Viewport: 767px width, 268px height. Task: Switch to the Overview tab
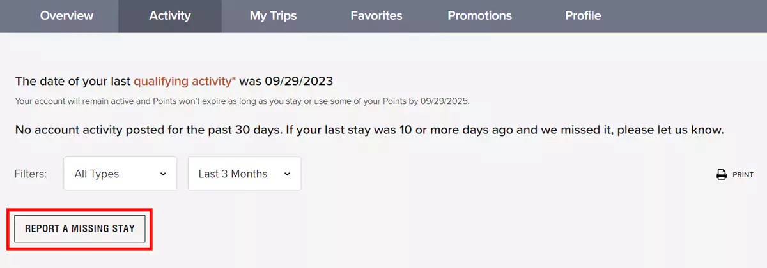click(66, 16)
